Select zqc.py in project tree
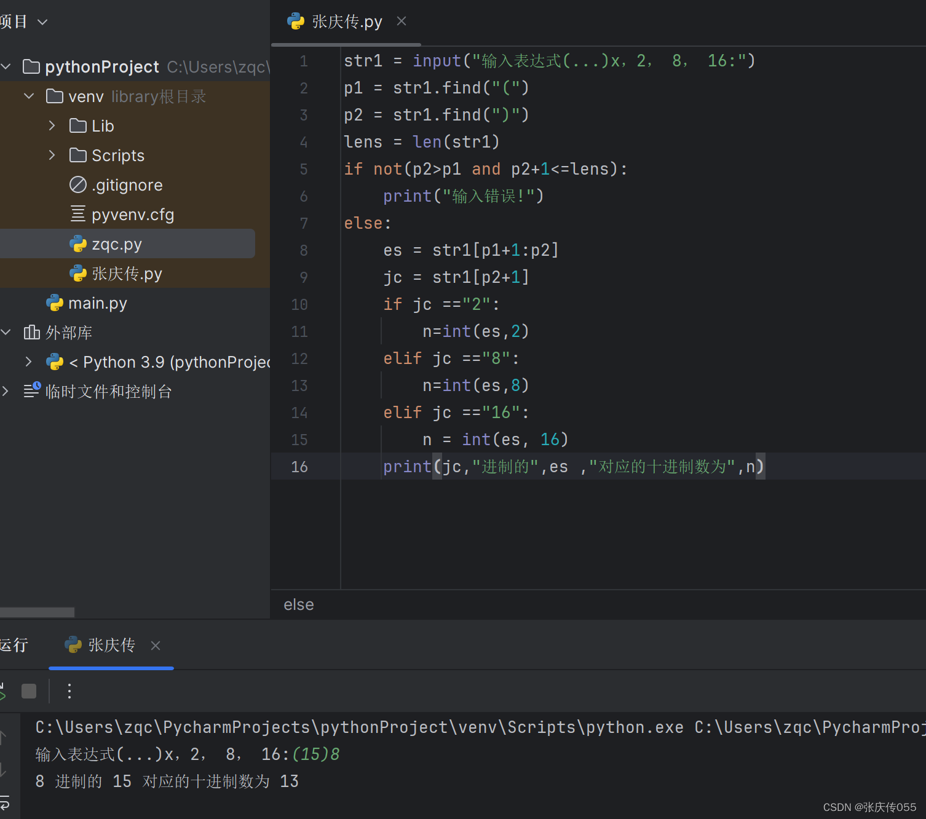The image size is (926, 819). click(x=117, y=243)
